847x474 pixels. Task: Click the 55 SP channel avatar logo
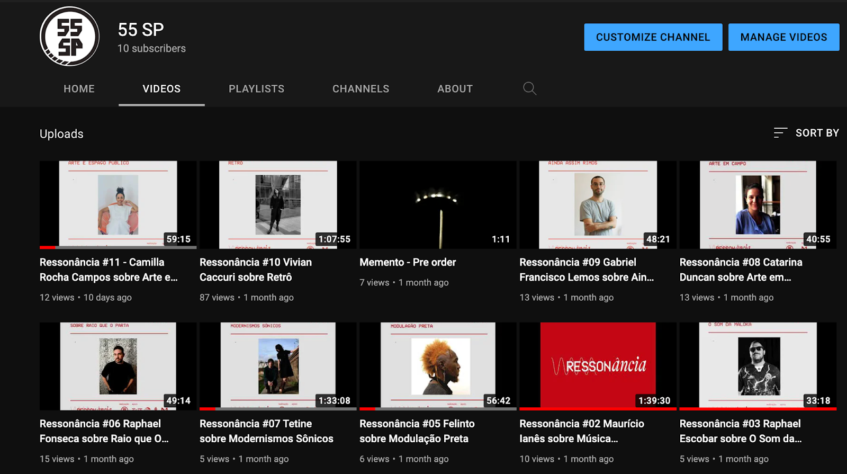pyautogui.click(x=69, y=37)
